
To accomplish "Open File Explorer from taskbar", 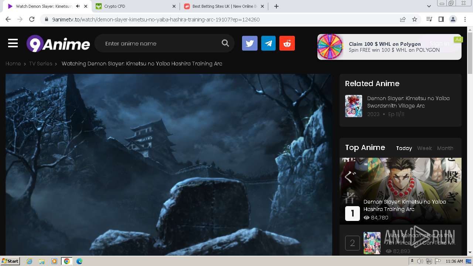I will tap(42, 261).
